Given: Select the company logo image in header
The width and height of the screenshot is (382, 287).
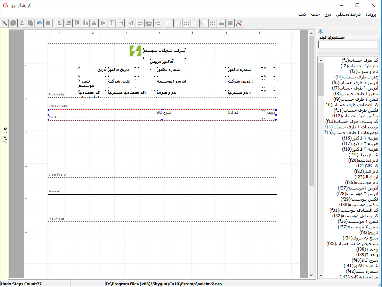Looking at the screenshot, I should point(135,51).
